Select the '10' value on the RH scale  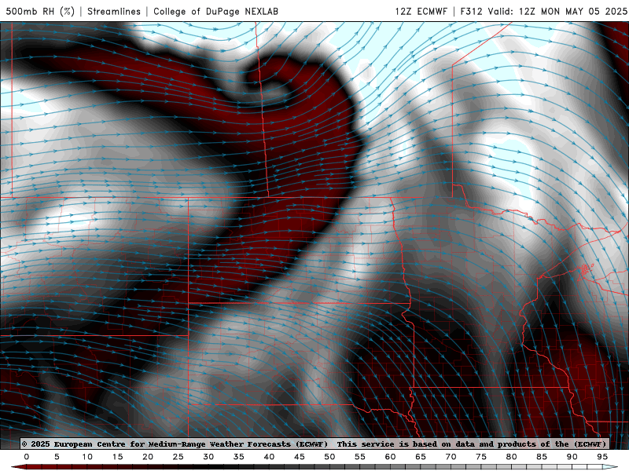click(87, 457)
